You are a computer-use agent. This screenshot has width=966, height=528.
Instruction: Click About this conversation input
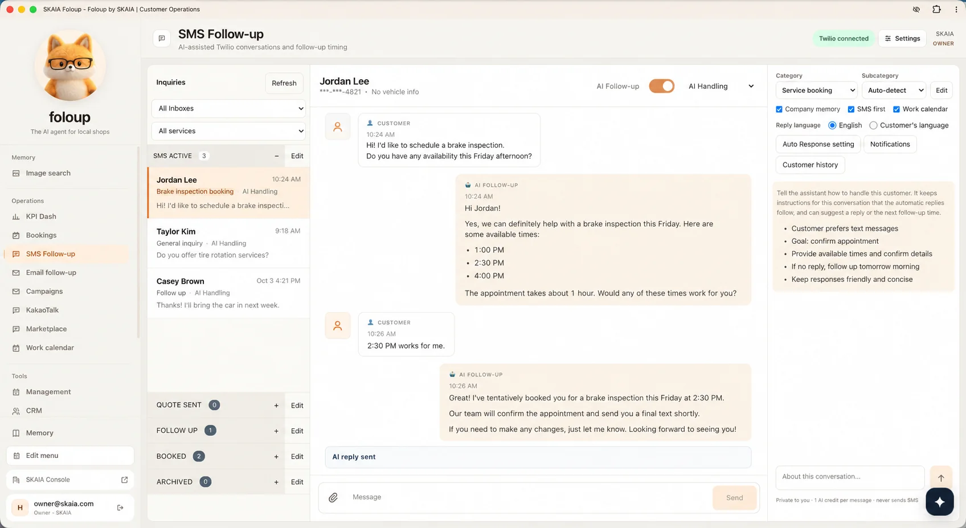tap(850, 477)
